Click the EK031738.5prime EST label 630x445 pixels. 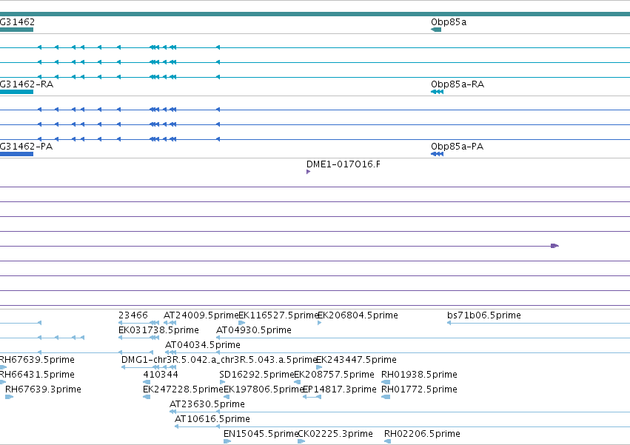(x=158, y=330)
